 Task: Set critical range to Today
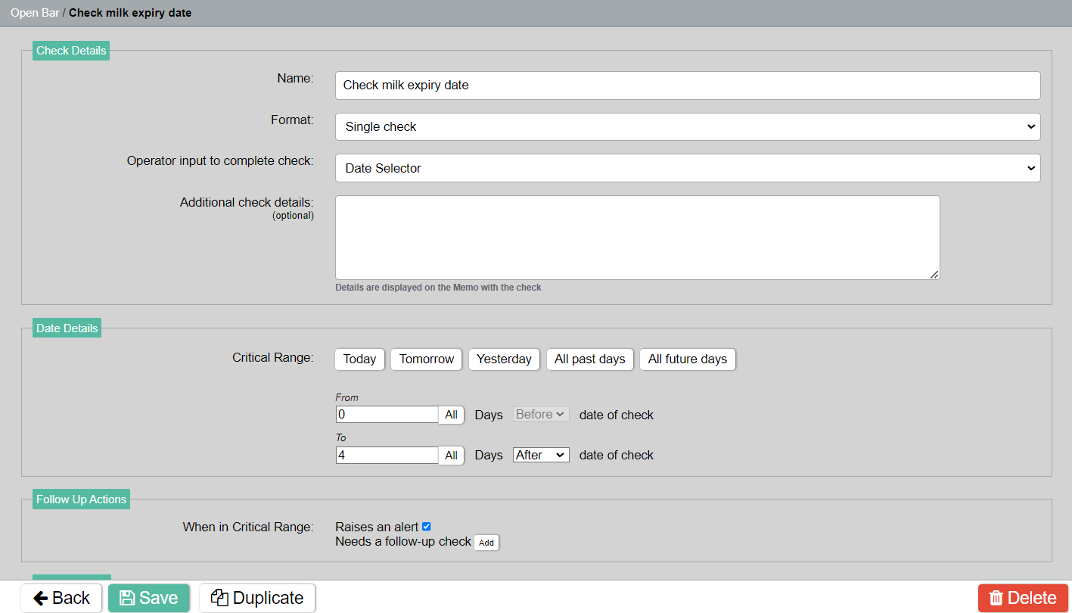click(x=359, y=359)
